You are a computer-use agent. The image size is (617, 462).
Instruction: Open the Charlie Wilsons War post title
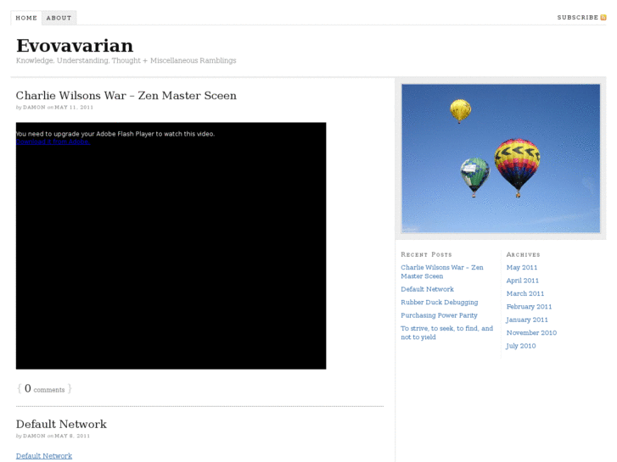126,96
